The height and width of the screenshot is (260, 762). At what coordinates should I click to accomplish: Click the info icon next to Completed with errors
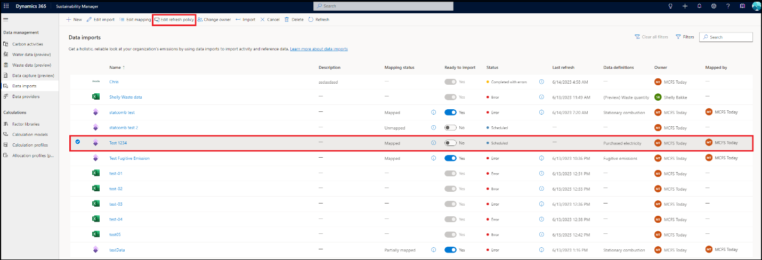(541, 82)
